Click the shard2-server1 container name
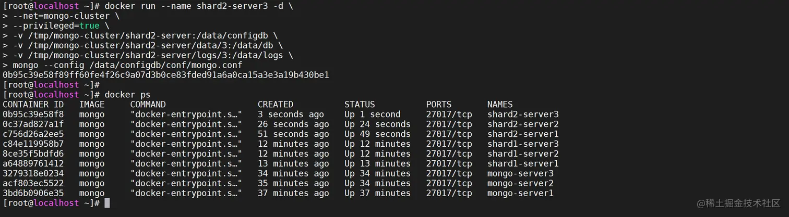The height and width of the screenshot is (217, 789). [523, 134]
